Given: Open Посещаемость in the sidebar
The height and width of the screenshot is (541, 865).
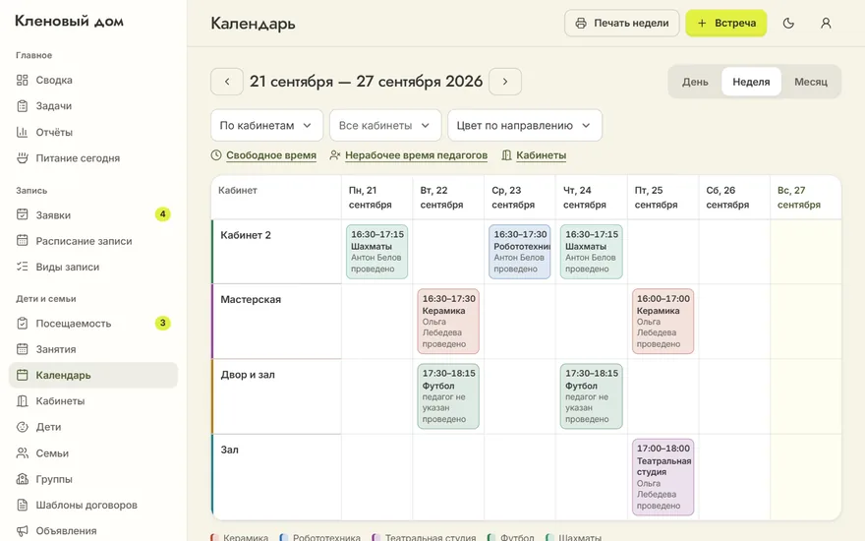Looking at the screenshot, I should tap(93, 323).
